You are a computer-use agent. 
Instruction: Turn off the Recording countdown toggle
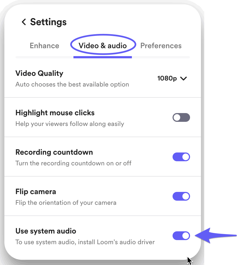(181, 157)
